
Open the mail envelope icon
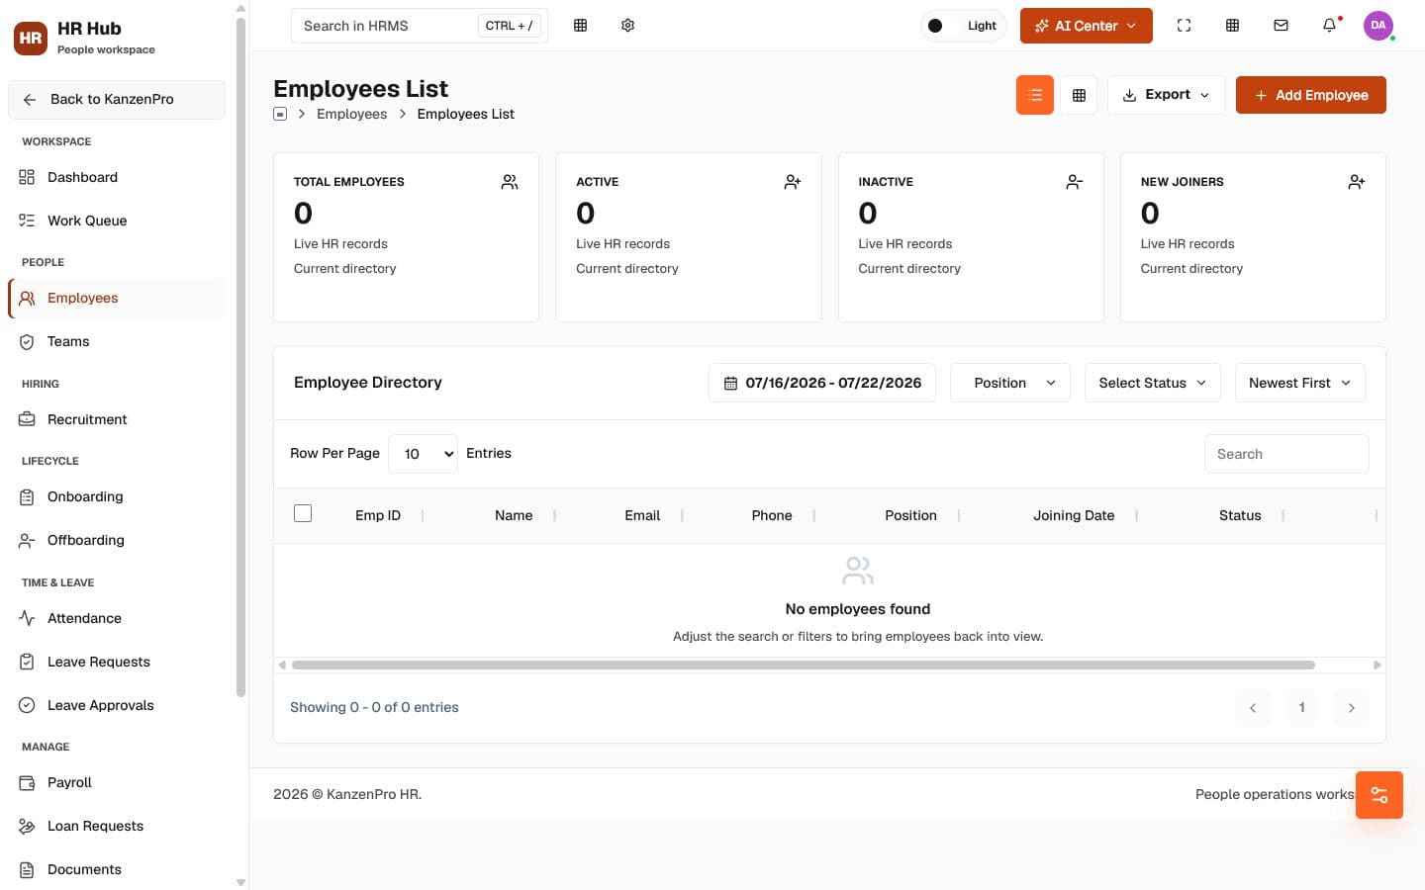(1281, 26)
